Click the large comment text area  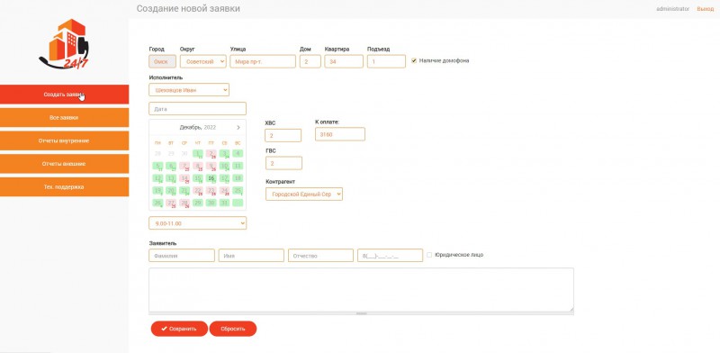[361, 290]
